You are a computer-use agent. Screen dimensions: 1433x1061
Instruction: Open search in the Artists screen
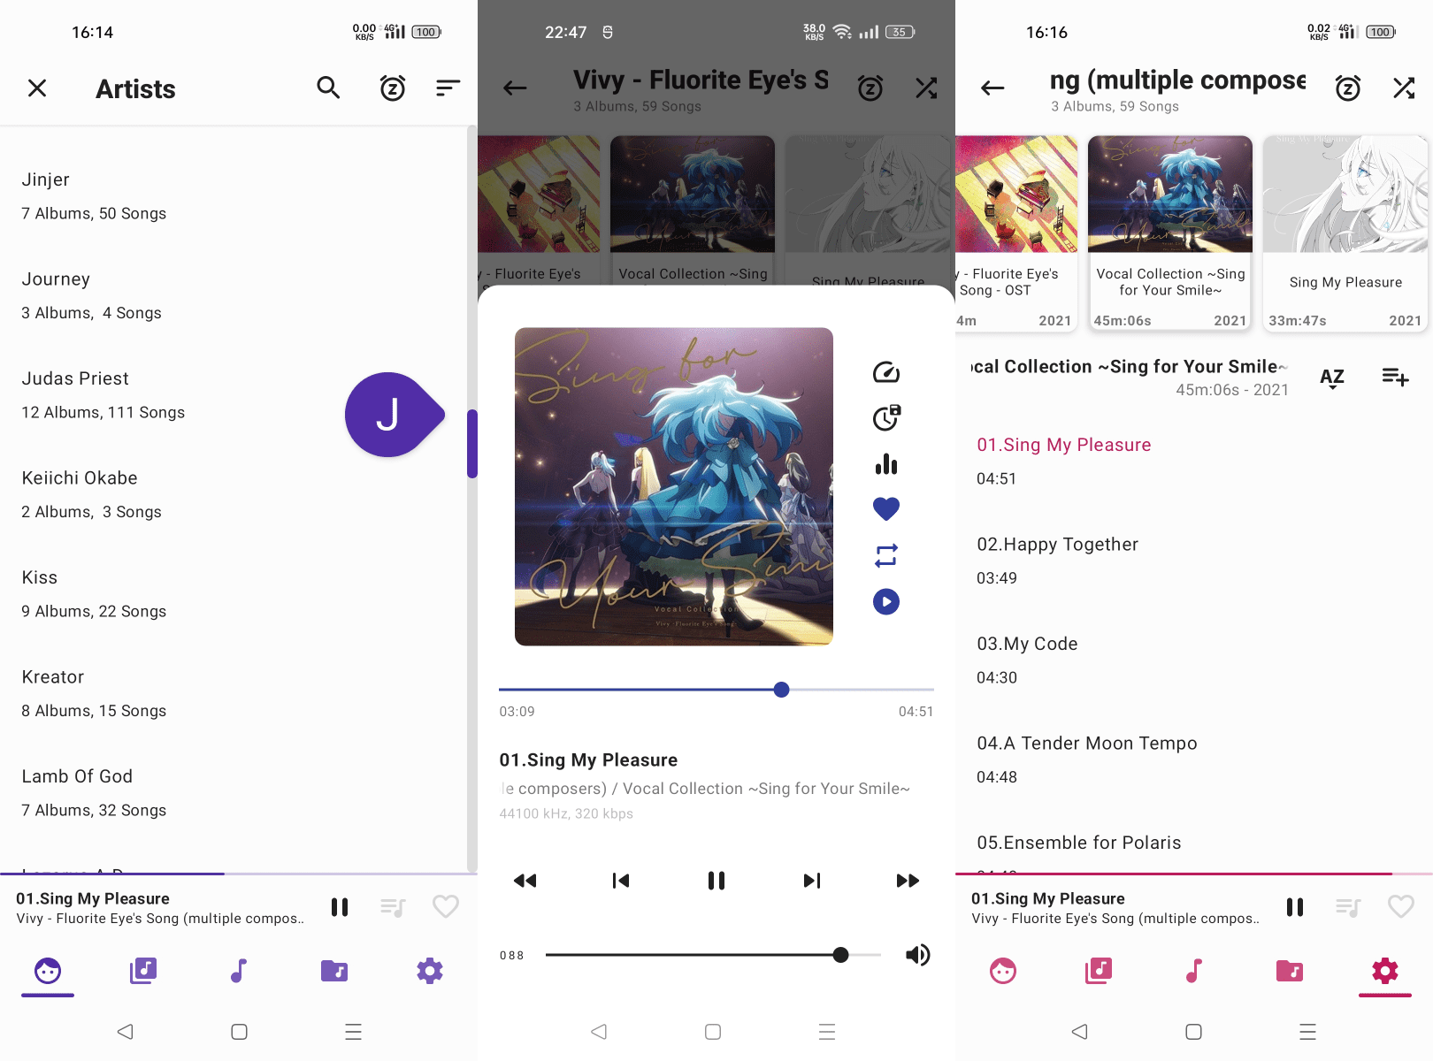pos(328,88)
